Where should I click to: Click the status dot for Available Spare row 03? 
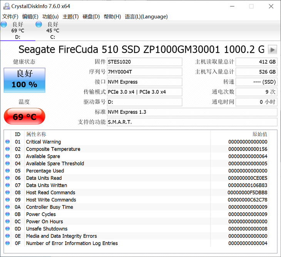click(8, 156)
